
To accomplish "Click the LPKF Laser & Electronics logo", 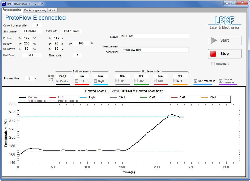I will [224, 23].
